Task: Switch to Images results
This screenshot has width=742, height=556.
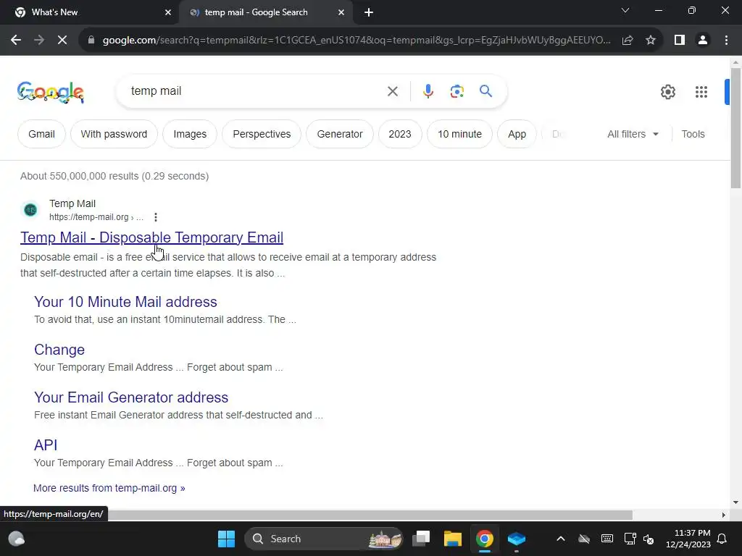Action: pyautogui.click(x=190, y=134)
